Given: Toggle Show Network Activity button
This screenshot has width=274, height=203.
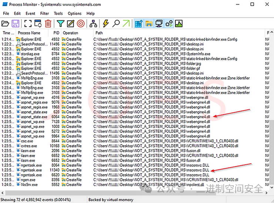Looking at the screenshot, I should [159, 24].
